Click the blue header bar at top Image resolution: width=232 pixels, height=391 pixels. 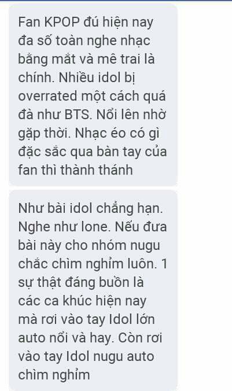(116, 1)
